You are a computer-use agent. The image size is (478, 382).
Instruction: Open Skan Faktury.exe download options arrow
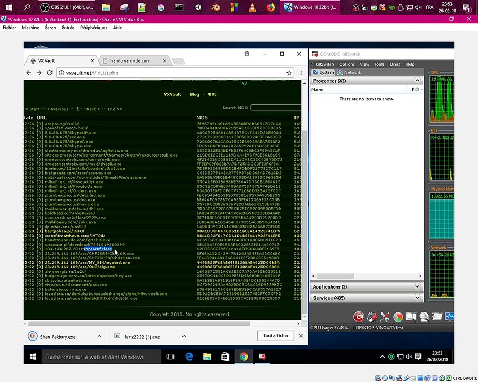(99, 336)
